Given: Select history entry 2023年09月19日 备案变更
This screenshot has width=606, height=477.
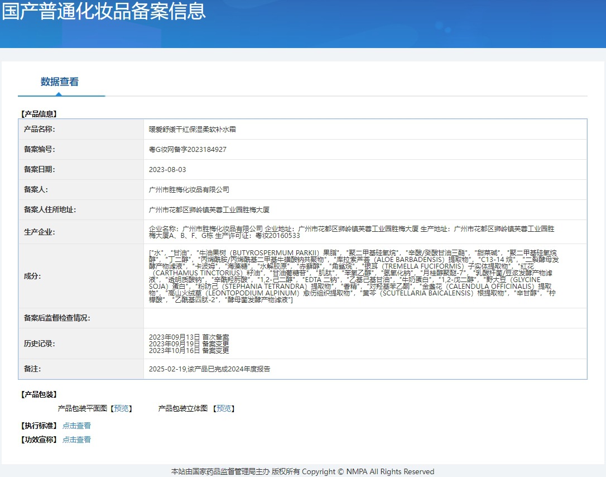Looking at the screenshot, I should tap(189, 344).
